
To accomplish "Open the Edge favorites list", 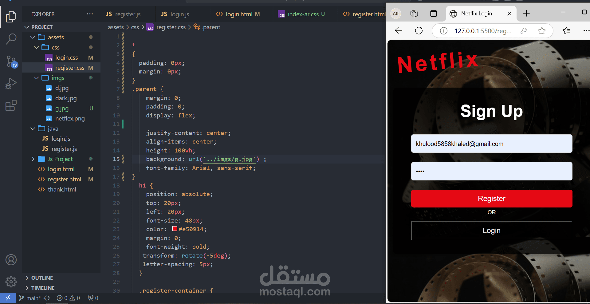I will point(566,30).
